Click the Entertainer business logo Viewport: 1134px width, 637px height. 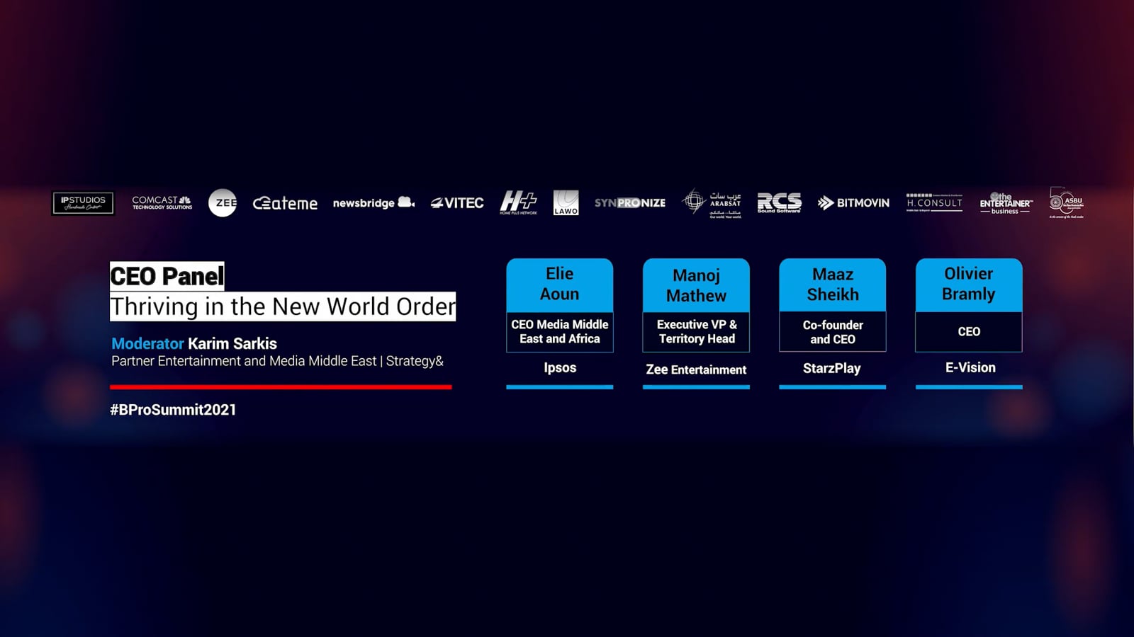pos(1006,203)
